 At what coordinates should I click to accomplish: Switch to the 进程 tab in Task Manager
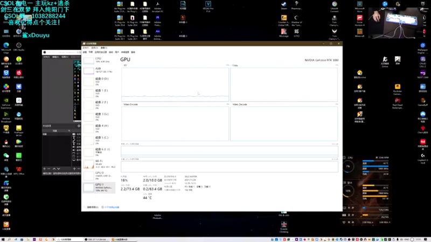[85, 52]
